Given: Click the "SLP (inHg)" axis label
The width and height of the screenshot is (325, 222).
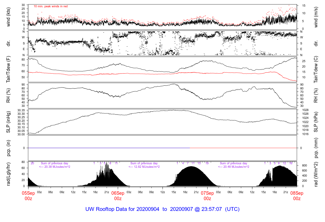Looking at the screenshot, I should coord(10,121).
